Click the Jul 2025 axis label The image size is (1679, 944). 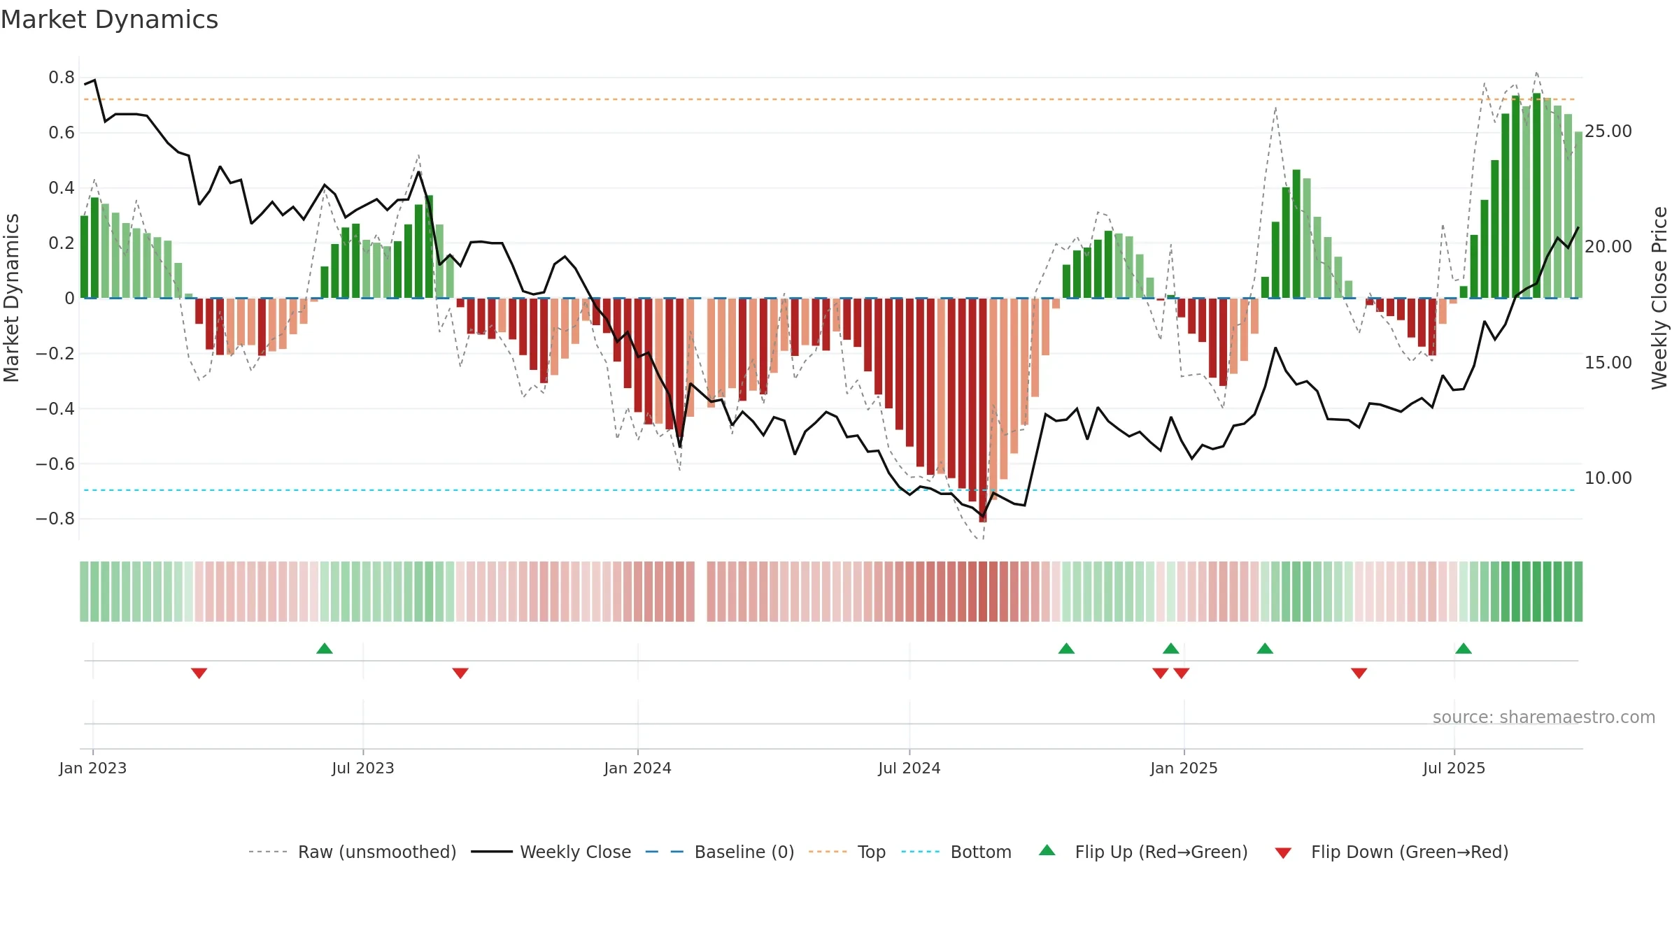pos(1454,768)
